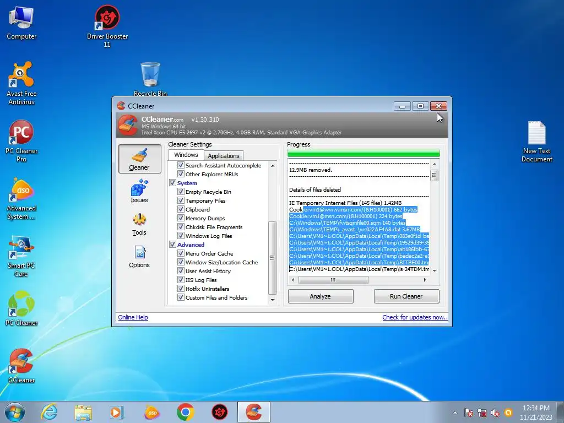The image size is (564, 423).
Task: Show hidden tray icons arrow
Action: pyautogui.click(x=455, y=413)
